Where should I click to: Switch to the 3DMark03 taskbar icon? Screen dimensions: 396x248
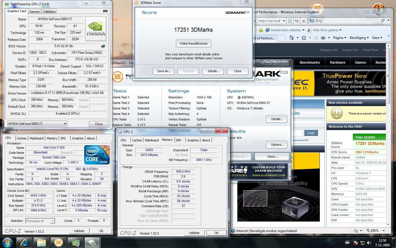[x=58, y=242]
